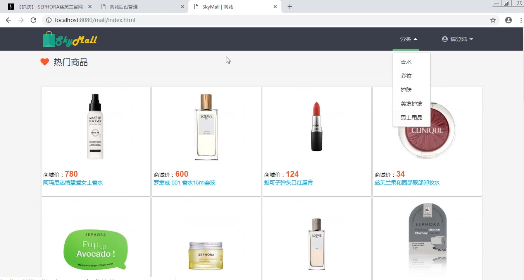The image size is (524, 280).
Task: Open link 丝芙兰柔和面部眼部卸妆水
Action: [x=407, y=183]
